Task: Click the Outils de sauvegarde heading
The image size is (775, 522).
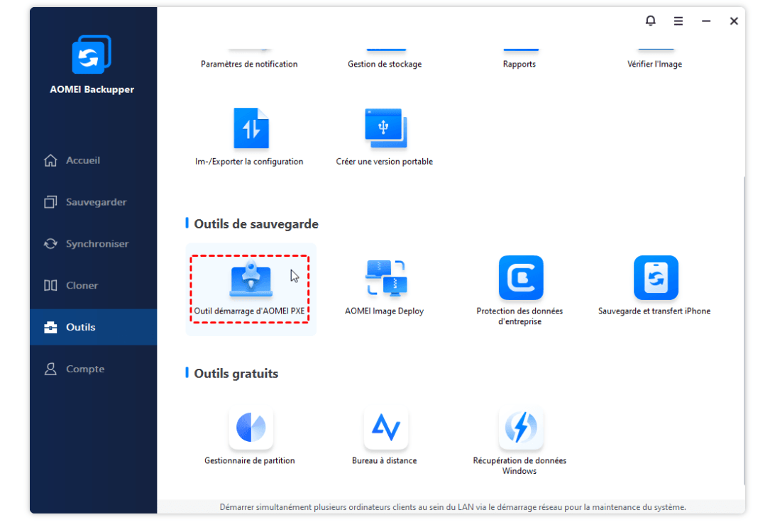Action: (x=256, y=224)
